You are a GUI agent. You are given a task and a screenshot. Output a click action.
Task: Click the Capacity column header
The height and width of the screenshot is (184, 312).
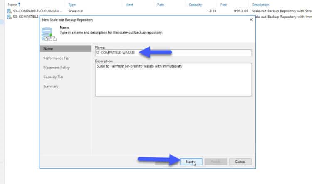(x=195, y=5)
